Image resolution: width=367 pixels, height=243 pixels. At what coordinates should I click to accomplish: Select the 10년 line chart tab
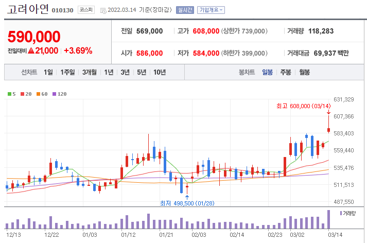(160, 72)
